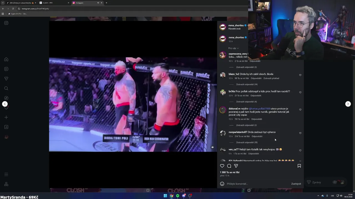The image size is (355, 199).
Task: Show replies (14) under blazo_1x2 comment
Action: tap(247, 84)
